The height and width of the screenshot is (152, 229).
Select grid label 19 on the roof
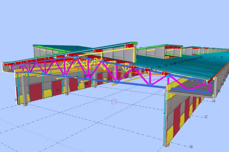pos(166,65)
